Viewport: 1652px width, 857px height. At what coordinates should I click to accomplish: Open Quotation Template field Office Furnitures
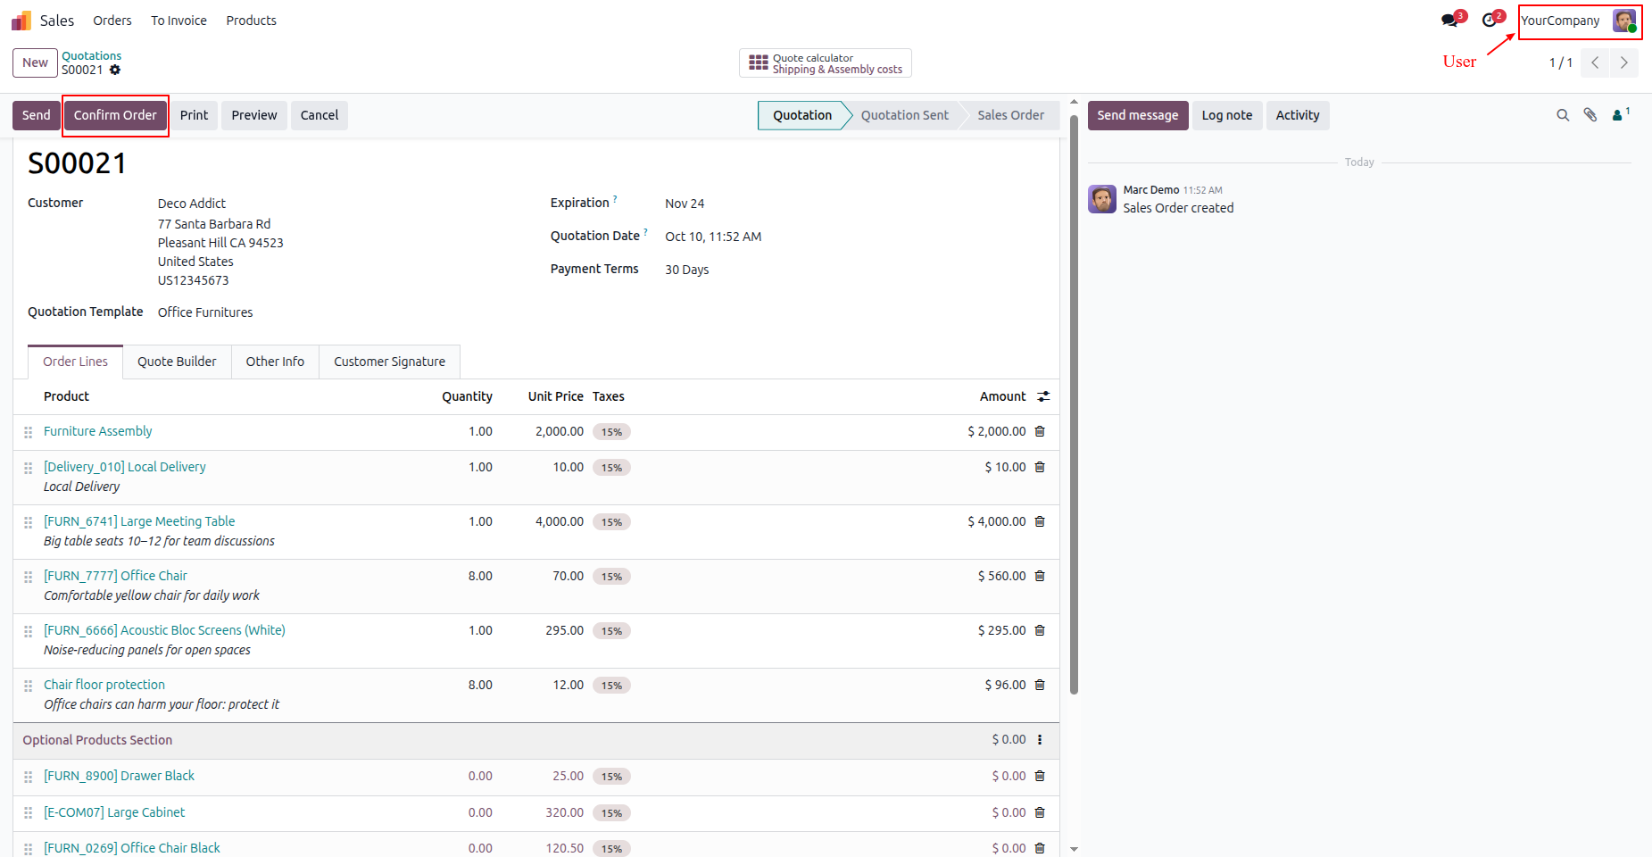point(205,312)
